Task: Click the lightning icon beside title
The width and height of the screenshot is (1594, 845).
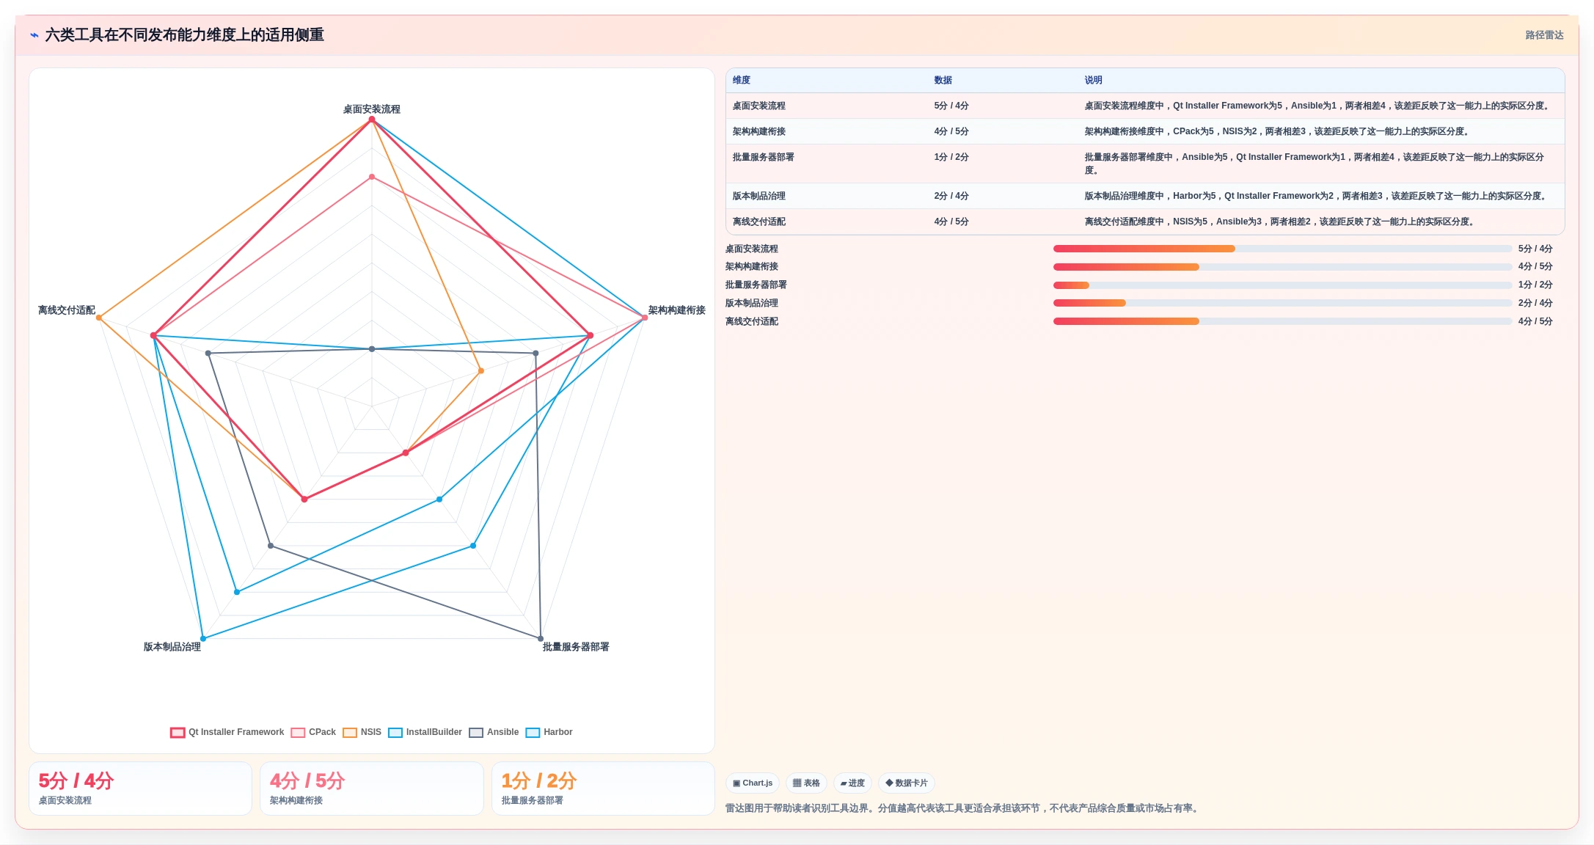Action: point(34,35)
